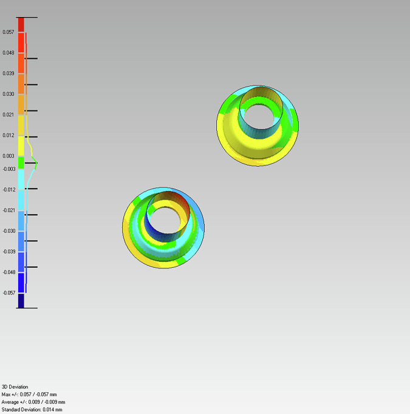Image resolution: width=410 pixels, height=414 pixels.
Task: Click the positive 0.012 legend scale label
Action: (9, 135)
